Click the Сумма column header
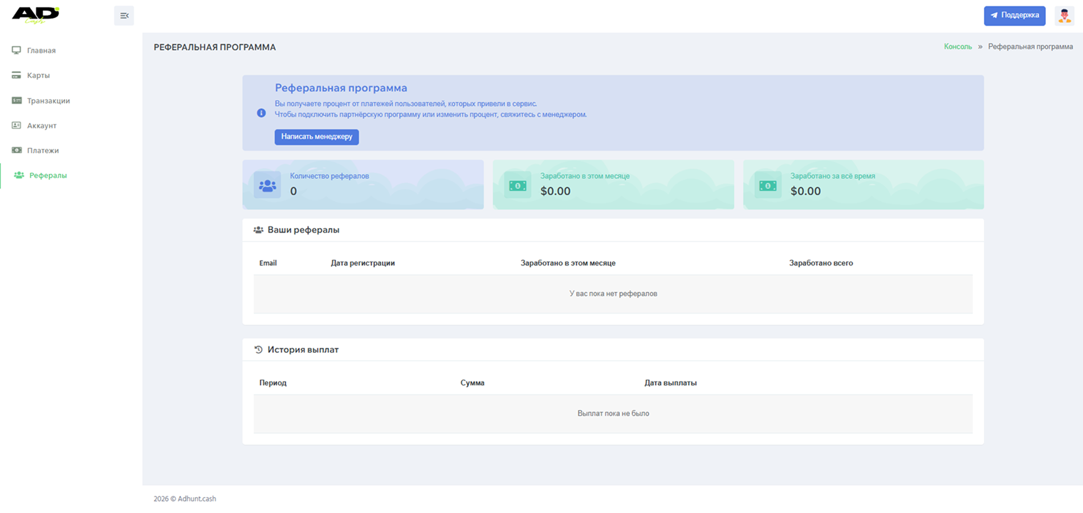Image resolution: width=1083 pixels, height=513 pixels. 472,383
